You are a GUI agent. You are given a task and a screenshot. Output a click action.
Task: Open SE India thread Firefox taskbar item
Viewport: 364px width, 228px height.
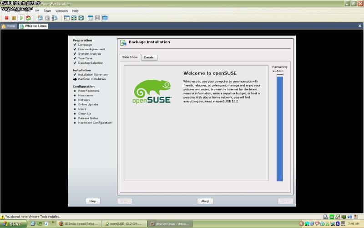tap(79, 224)
